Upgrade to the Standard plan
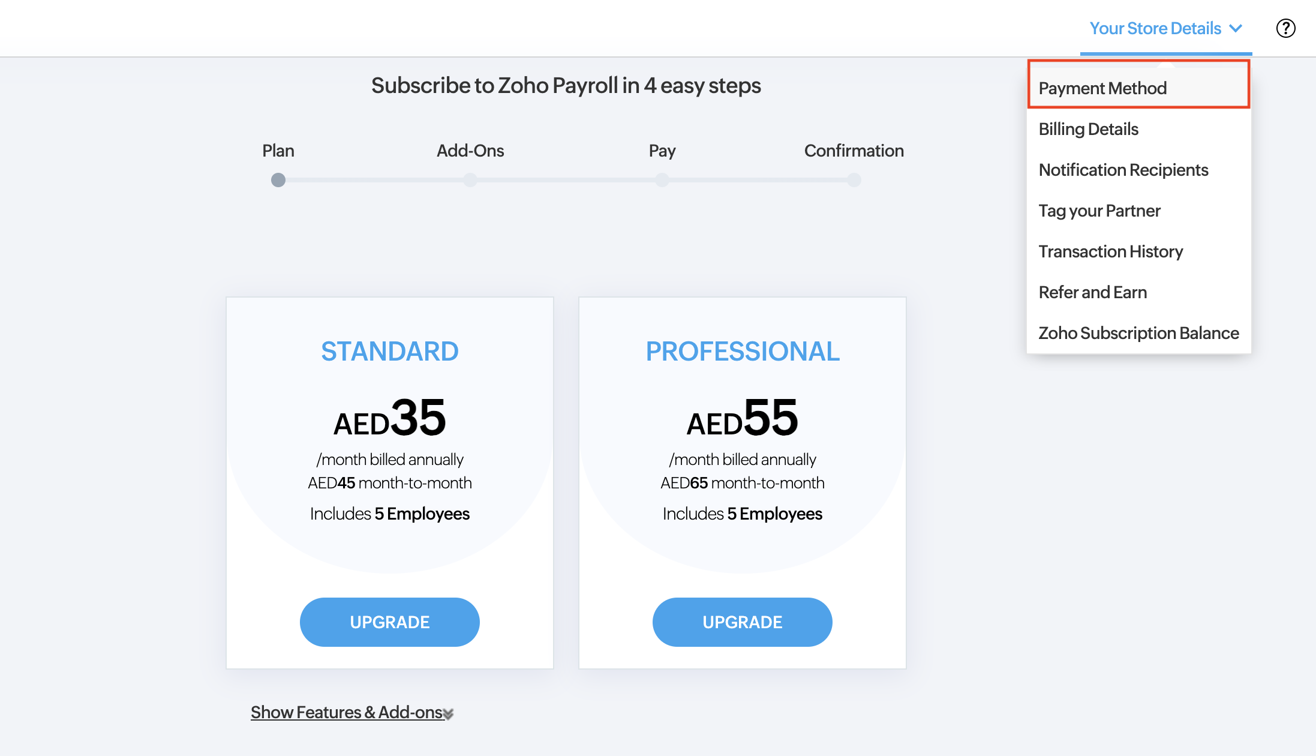The image size is (1316, 756). (389, 622)
